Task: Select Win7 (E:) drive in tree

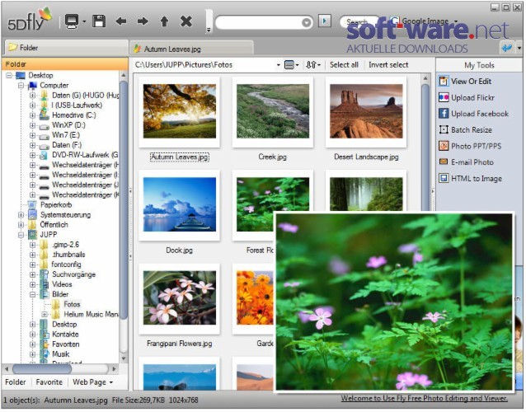Action: point(66,135)
